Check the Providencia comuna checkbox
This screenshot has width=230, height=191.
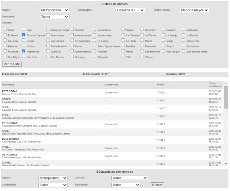coord(184,46)
